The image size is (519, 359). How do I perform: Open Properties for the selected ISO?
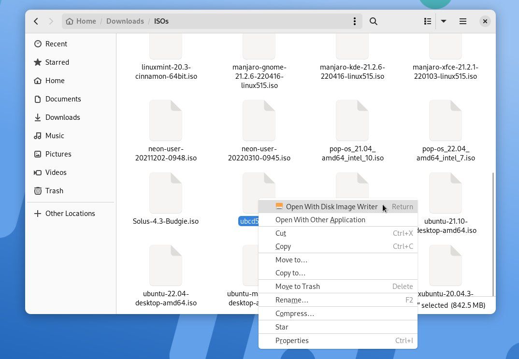pos(292,341)
